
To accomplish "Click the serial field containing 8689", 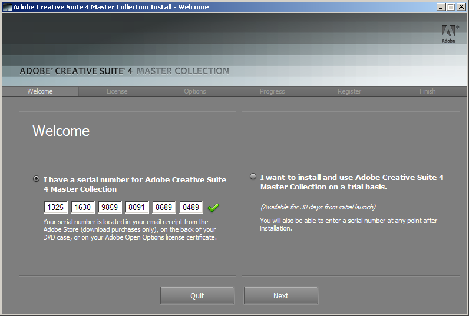I will [164, 207].
